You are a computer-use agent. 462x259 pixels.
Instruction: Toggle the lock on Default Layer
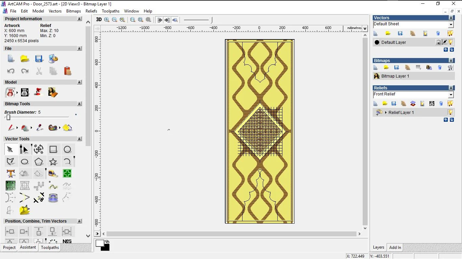(438, 42)
